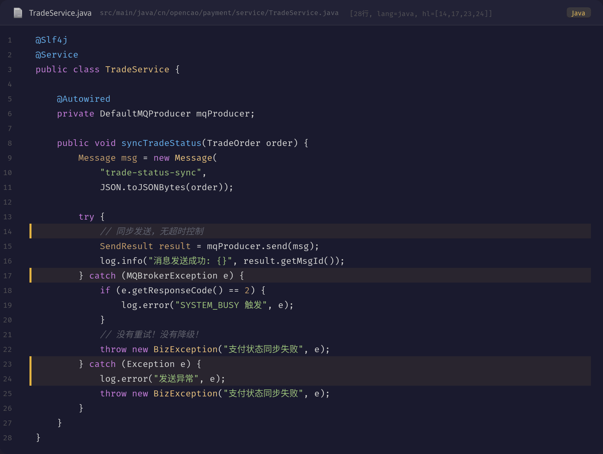The height and width of the screenshot is (454, 603).
Task: Click line number 17 in gutter
Action: 7,276
